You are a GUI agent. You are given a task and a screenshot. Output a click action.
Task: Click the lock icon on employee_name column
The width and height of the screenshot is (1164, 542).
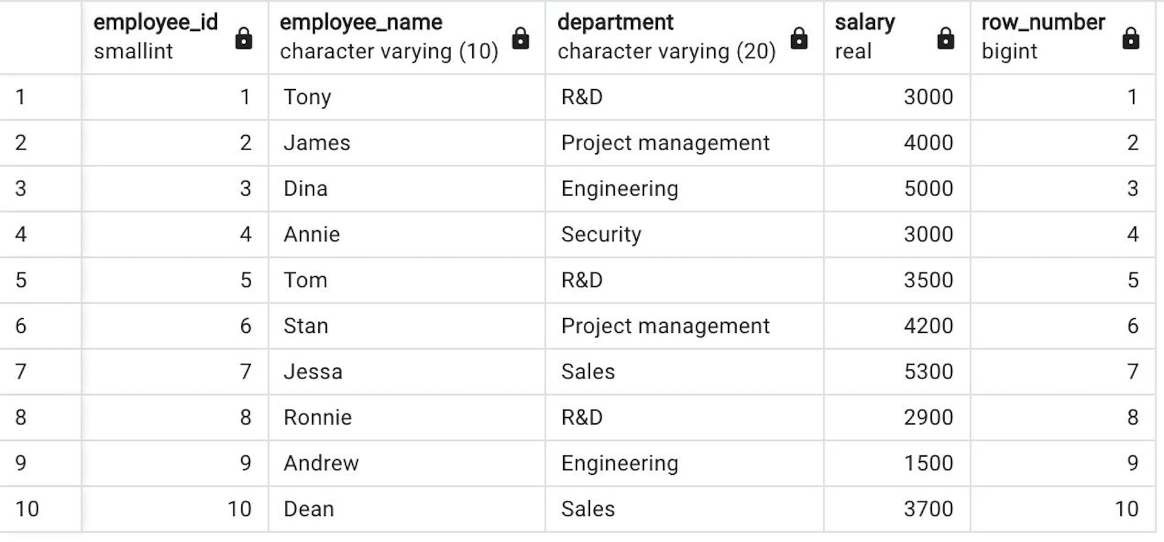point(521,38)
